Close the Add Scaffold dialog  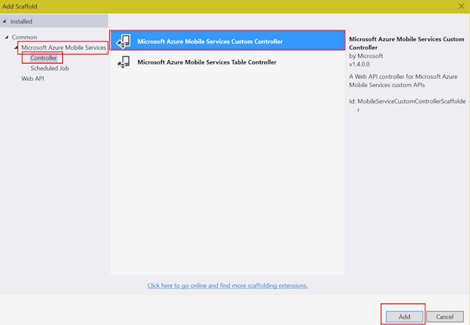point(461,6)
